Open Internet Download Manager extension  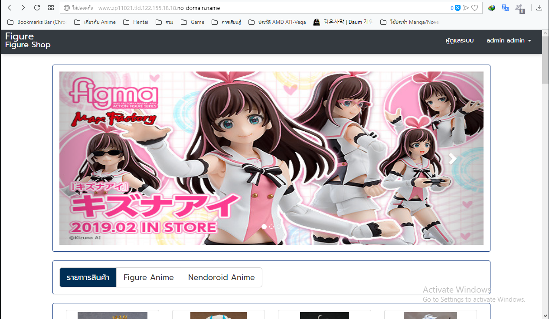492,8
